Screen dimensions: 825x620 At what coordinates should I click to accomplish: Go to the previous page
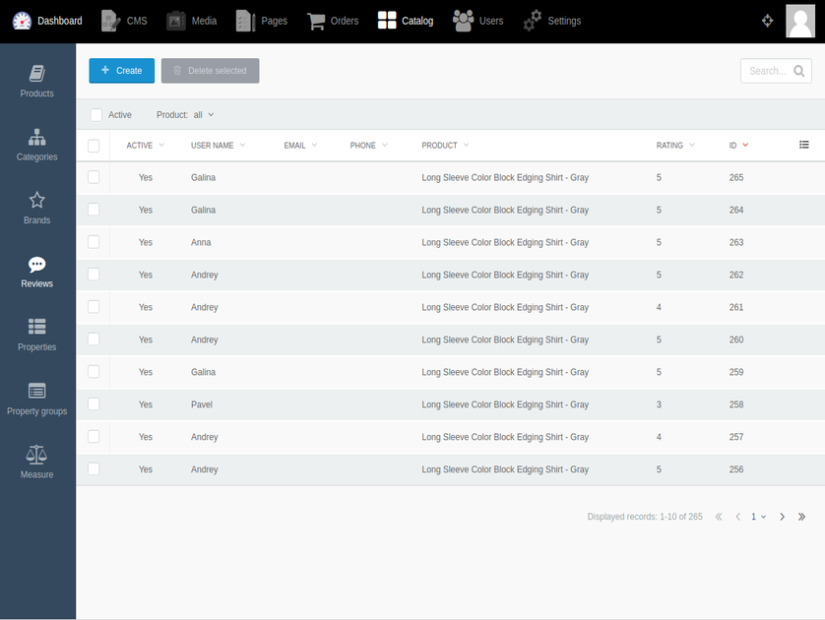[738, 517]
